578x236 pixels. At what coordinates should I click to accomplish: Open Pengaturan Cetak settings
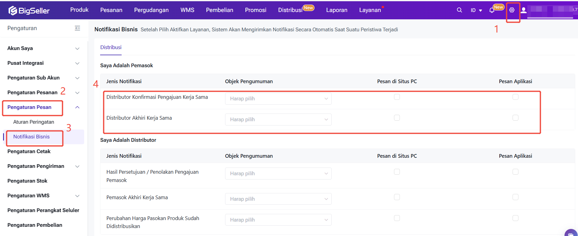tap(29, 151)
